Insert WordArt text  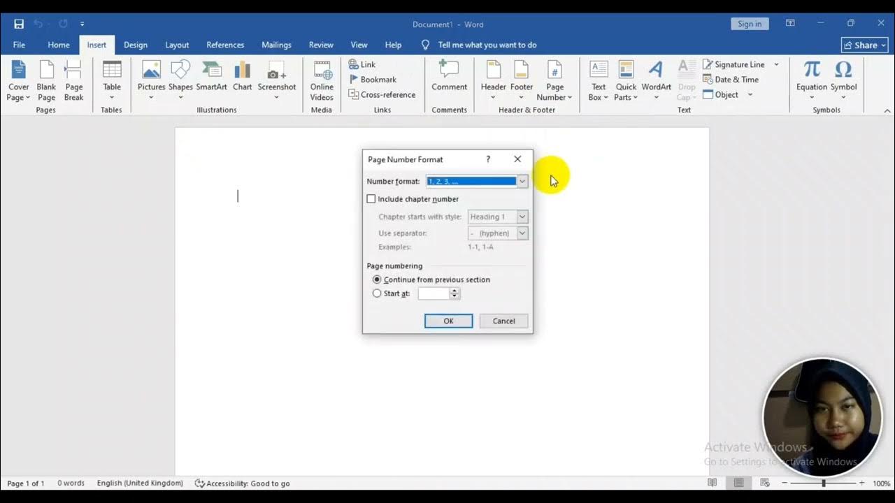click(656, 81)
